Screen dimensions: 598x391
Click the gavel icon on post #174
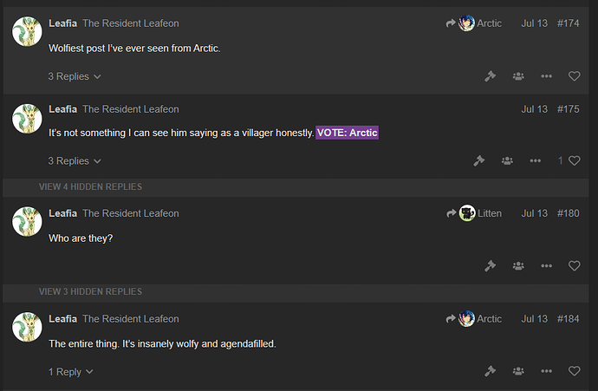(490, 76)
